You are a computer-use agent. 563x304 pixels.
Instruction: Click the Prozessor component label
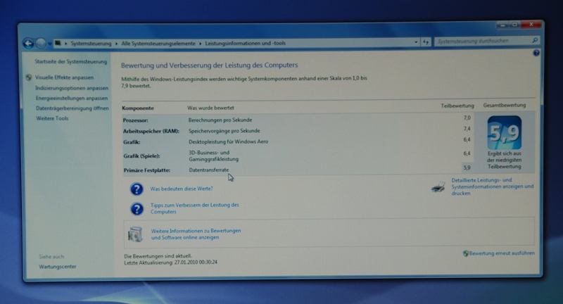coord(135,120)
